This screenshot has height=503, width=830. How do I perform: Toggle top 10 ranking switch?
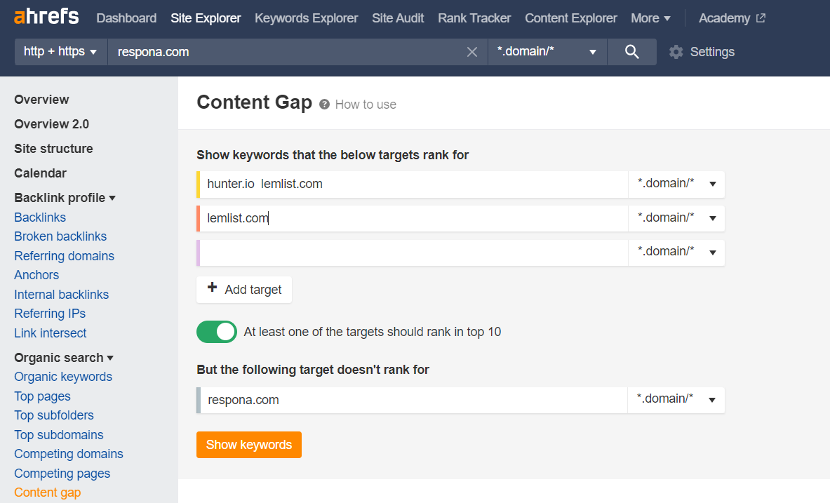pos(217,332)
